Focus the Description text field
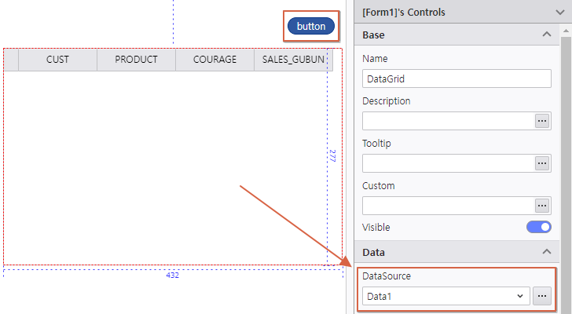The width and height of the screenshot is (572, 314). point(448,121)
